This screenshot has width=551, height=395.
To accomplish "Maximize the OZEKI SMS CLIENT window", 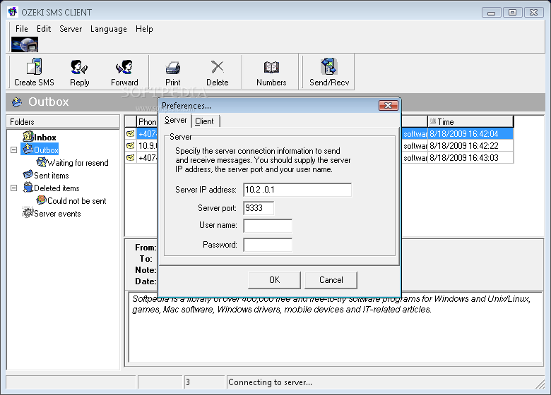I will 512,13.
